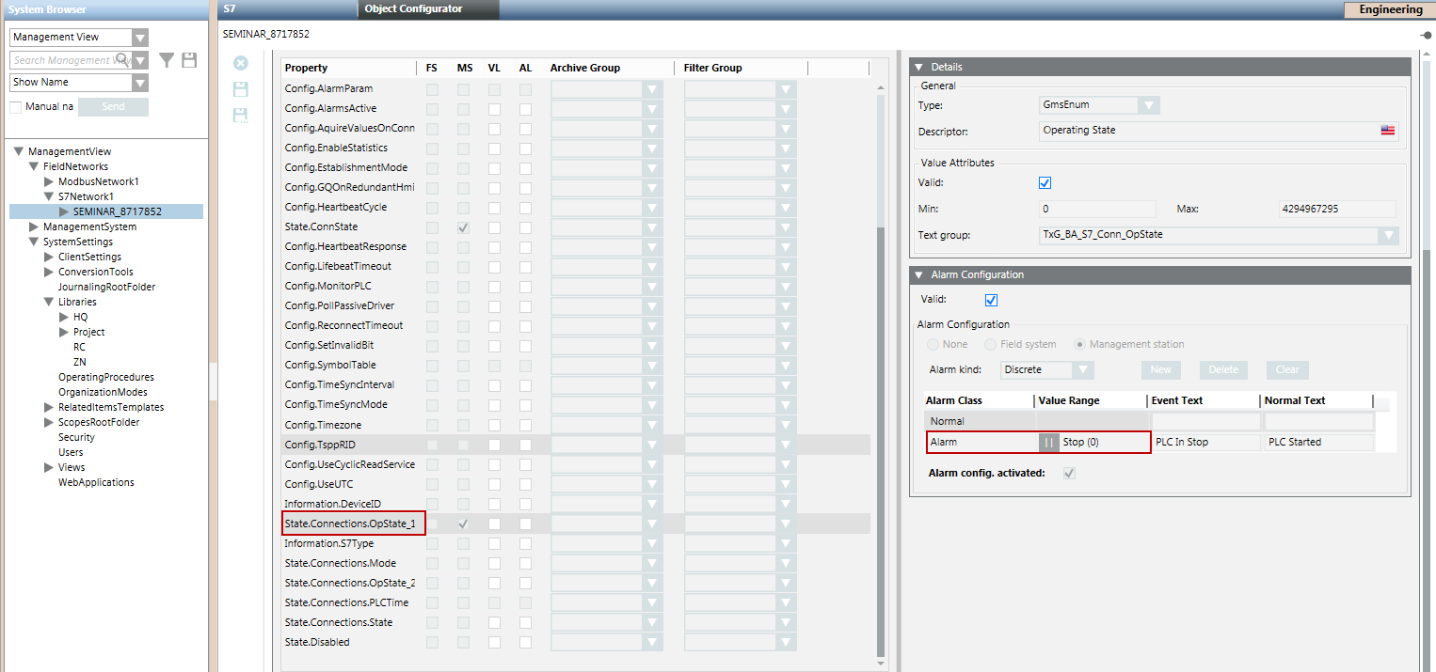Select the Management station radio button

[x=1080, y=345]
